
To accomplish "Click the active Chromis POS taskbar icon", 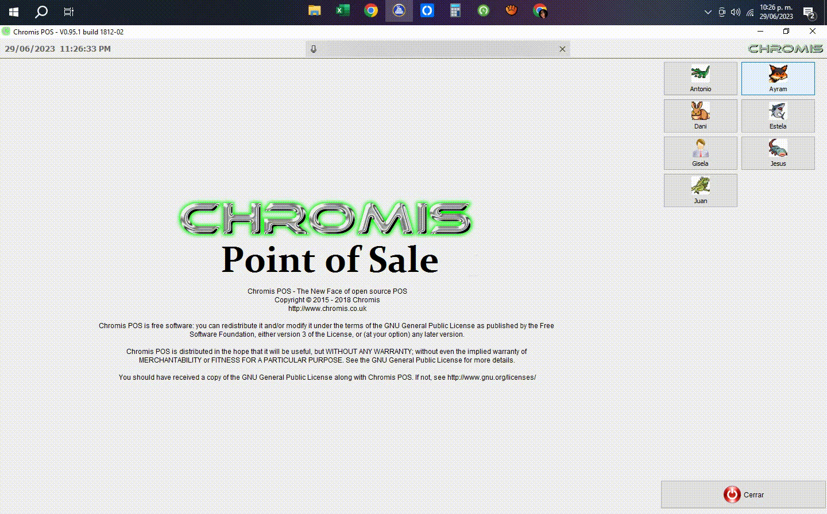I will (399, 11).
